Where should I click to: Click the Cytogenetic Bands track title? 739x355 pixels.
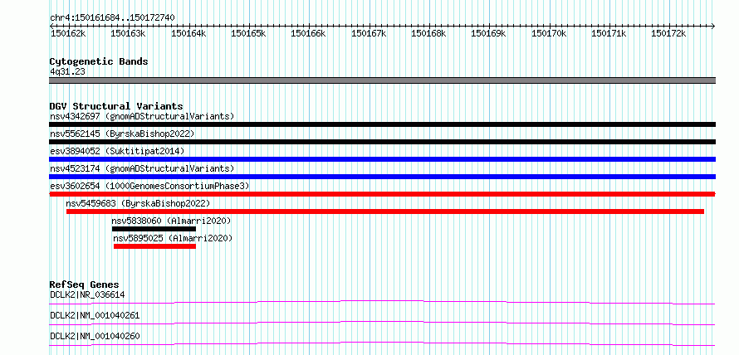point(99,61)
